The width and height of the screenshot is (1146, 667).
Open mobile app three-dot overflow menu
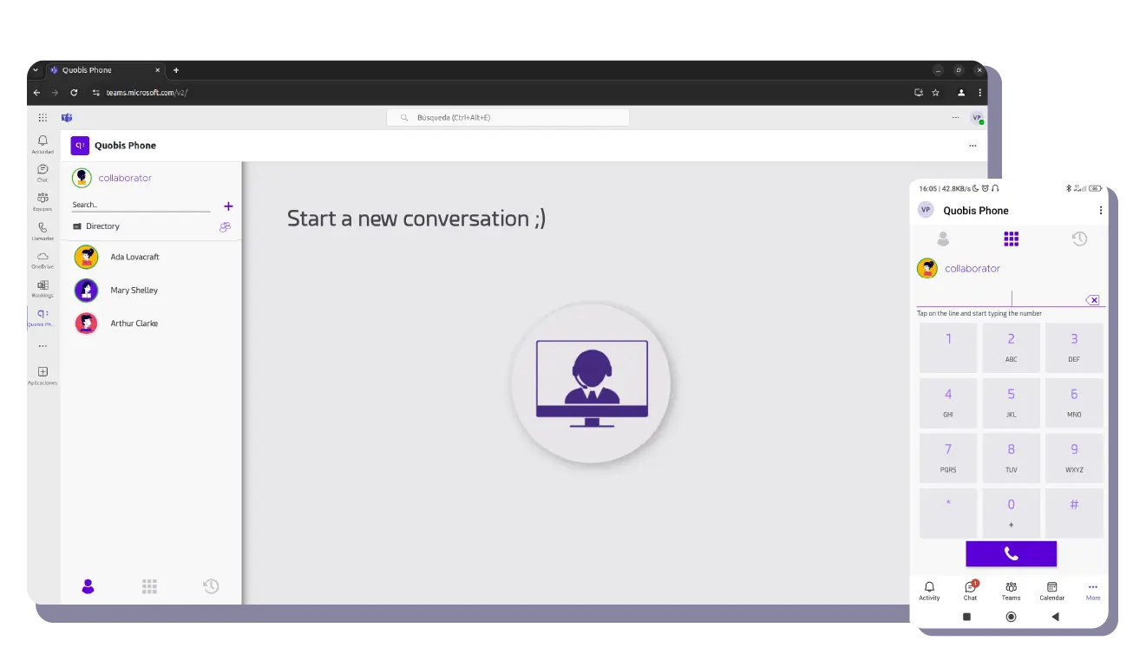click(1100, 211)
